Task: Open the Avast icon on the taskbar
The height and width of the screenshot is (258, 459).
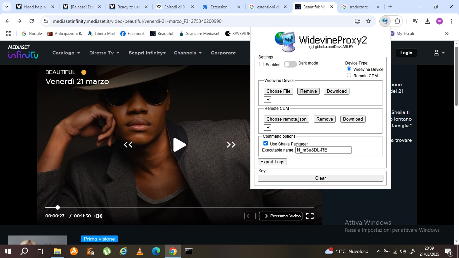Action: click(x=74, y=251)
